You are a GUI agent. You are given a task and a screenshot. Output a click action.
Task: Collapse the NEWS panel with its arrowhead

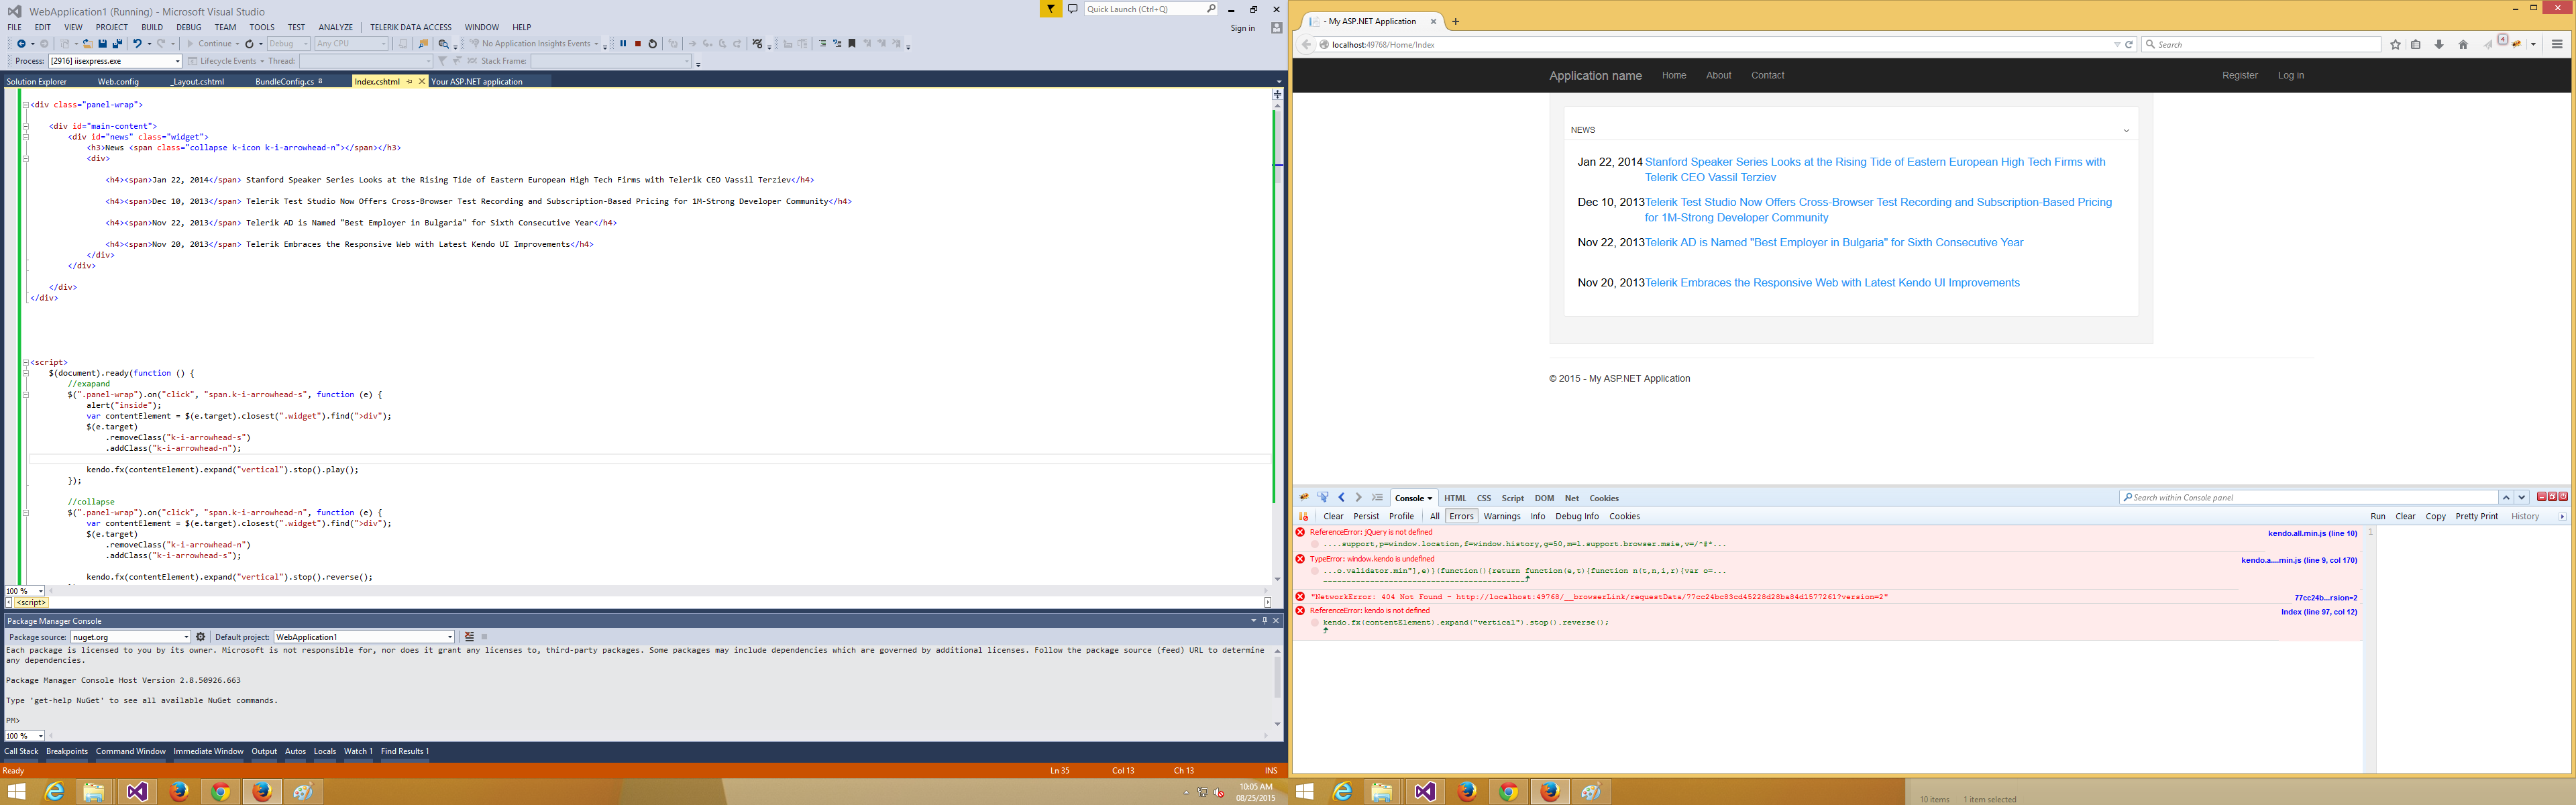point(2126,131)
